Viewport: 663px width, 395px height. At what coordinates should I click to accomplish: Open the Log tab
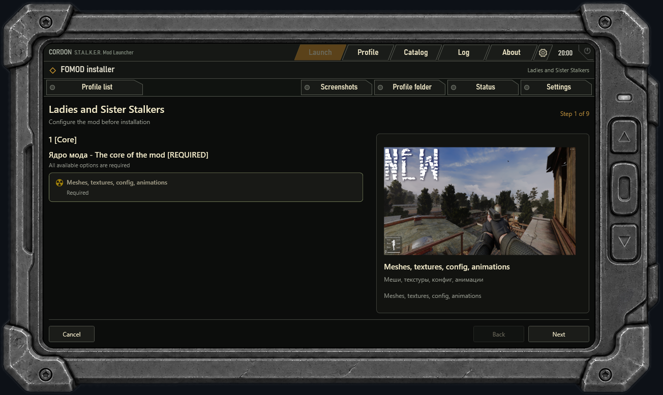tap(463, 52)
